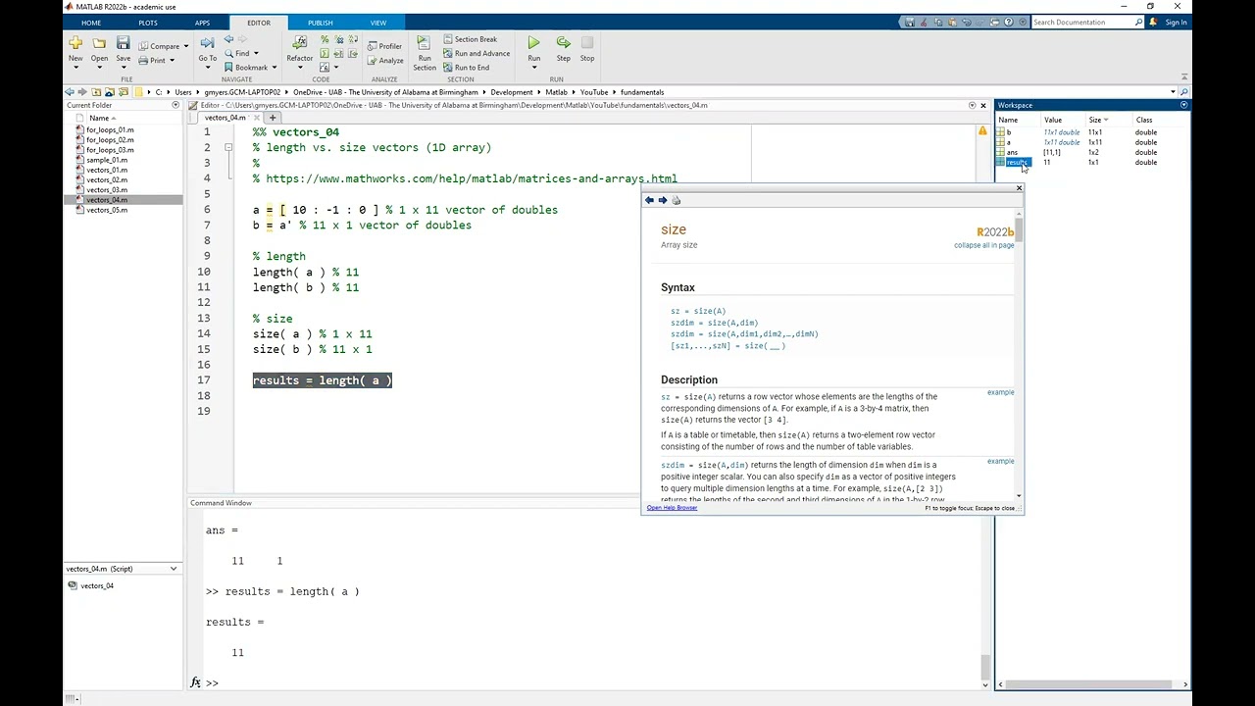
Task: Open first example link in Description
Action: 1000,392
